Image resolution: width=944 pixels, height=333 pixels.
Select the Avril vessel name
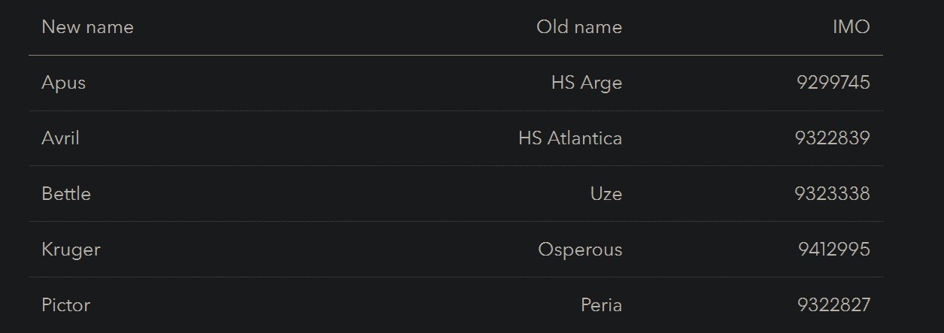(x=60, y=138)
